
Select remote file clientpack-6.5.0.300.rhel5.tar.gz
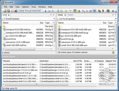coord(75,33)
